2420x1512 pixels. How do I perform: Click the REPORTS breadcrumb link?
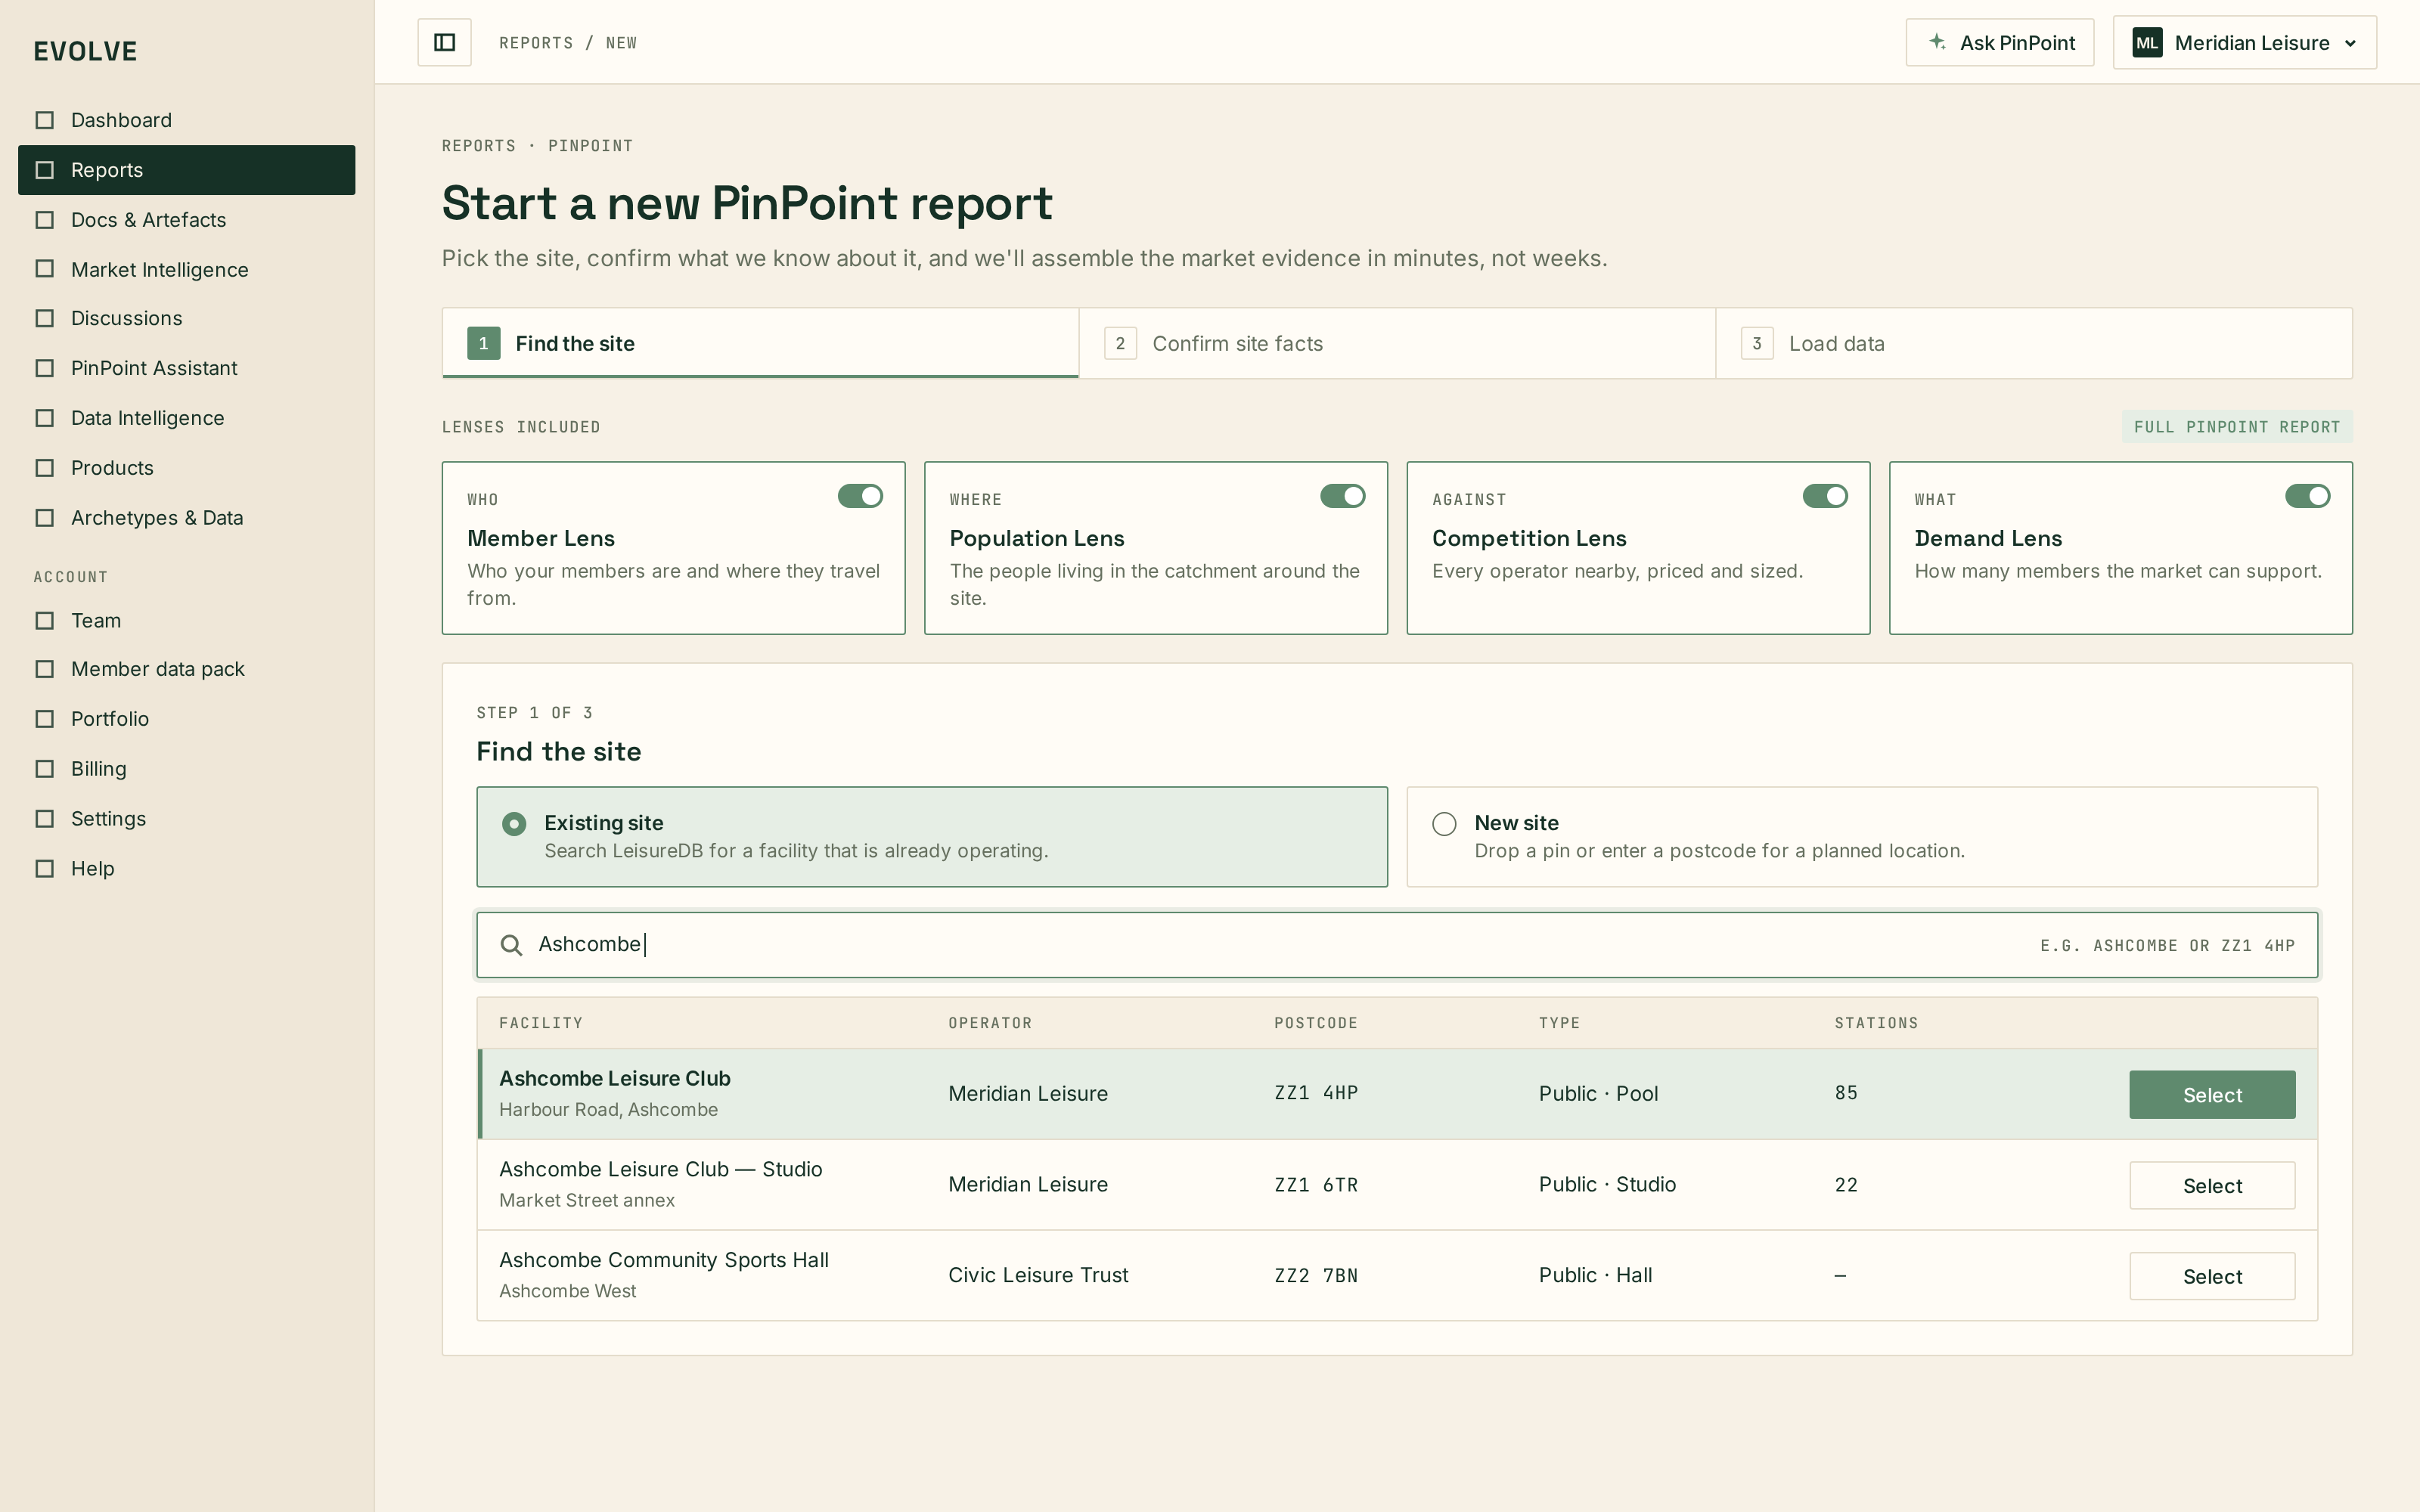tap(536, 43)
